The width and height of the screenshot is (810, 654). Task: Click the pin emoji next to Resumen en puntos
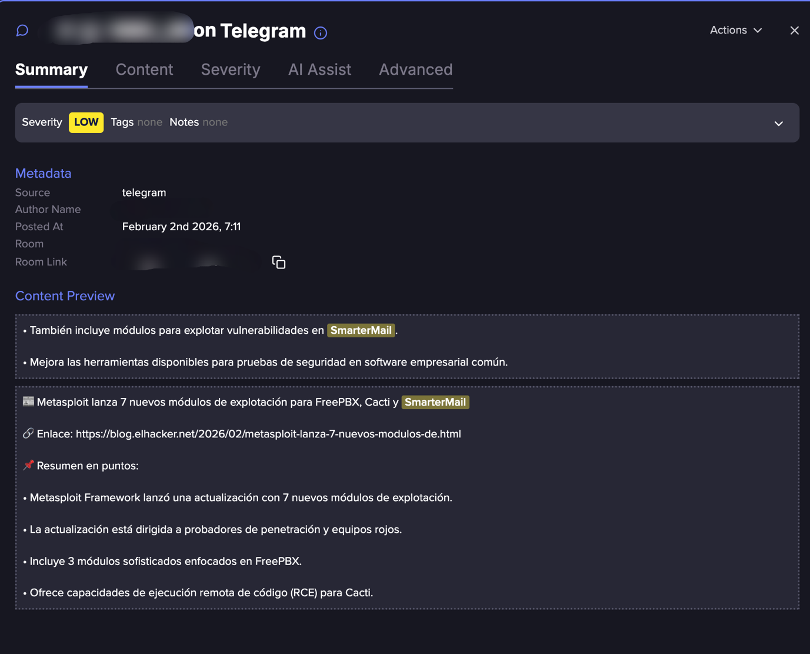[x=28, y=465]
